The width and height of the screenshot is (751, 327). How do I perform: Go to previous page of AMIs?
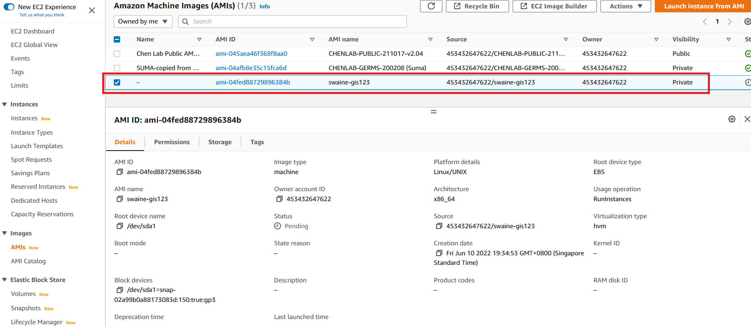705,22
